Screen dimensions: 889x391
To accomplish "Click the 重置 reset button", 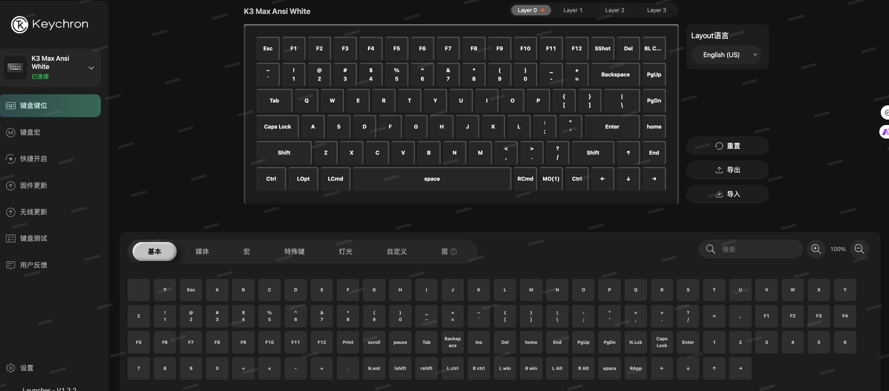I will 727,146.
